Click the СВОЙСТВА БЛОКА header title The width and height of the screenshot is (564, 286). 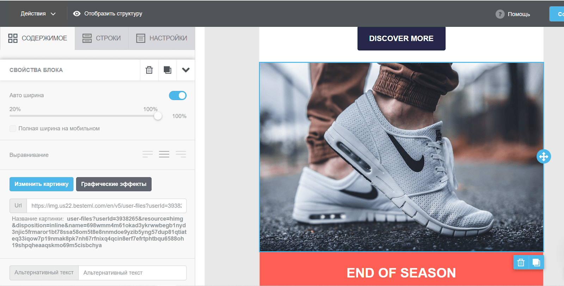pos(36,70)
